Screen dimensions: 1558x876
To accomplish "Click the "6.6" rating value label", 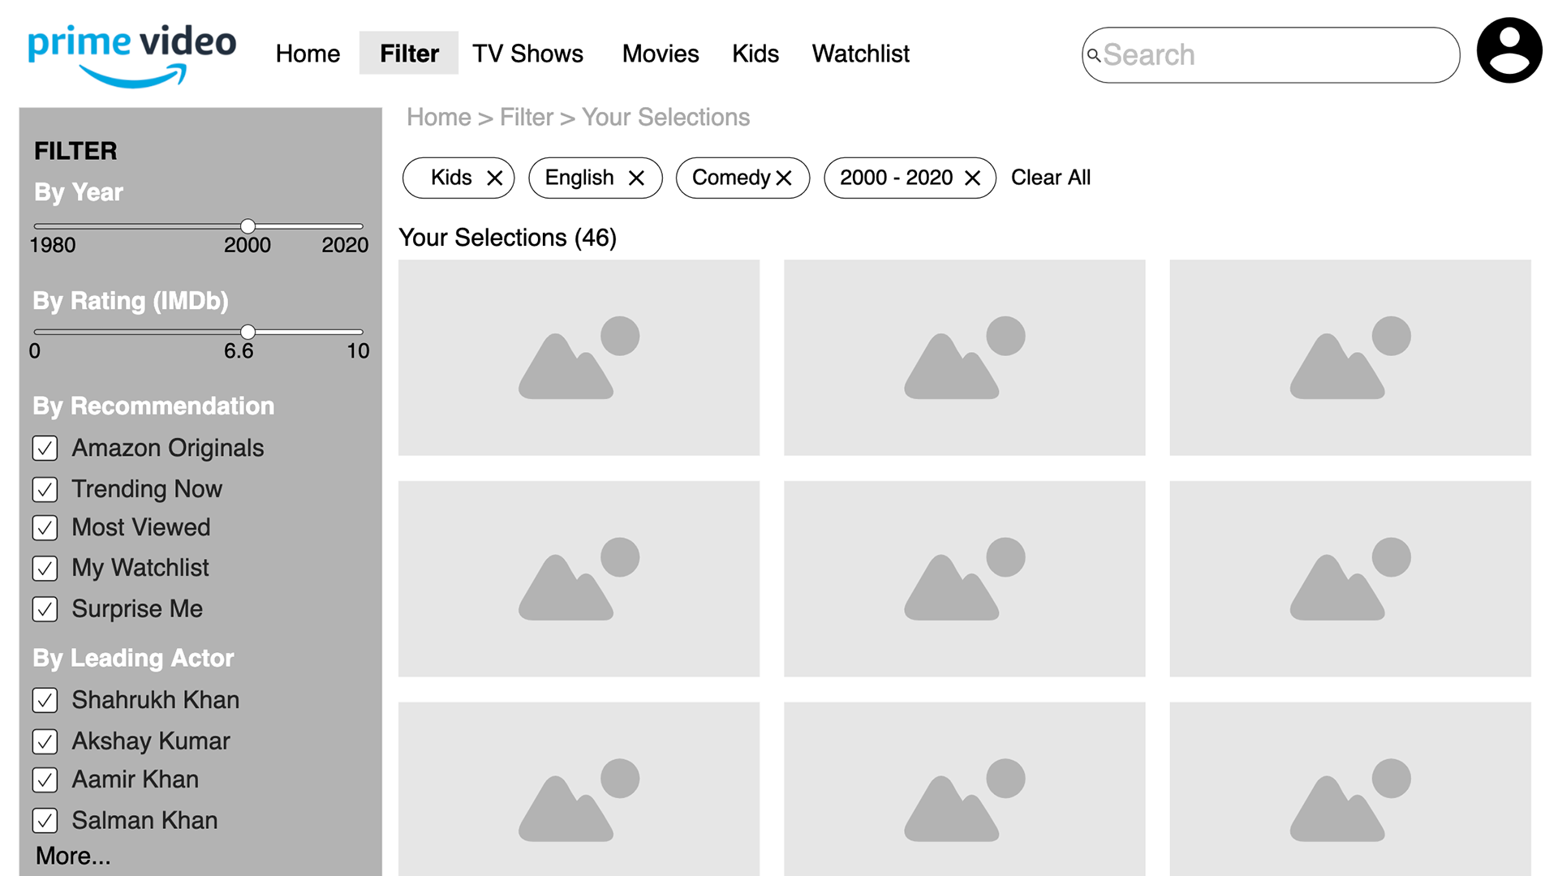I will click(x=239, y=351).
